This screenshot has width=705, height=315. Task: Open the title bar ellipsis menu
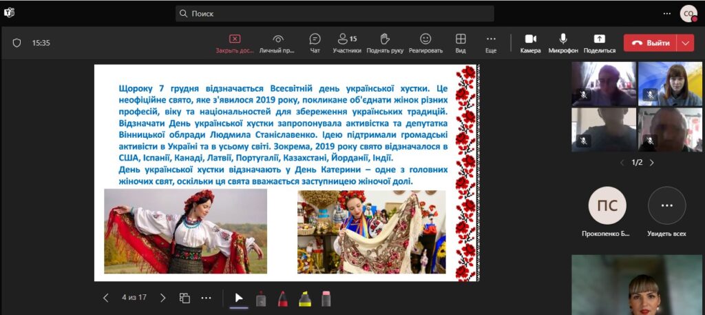(x=666, y=13)
